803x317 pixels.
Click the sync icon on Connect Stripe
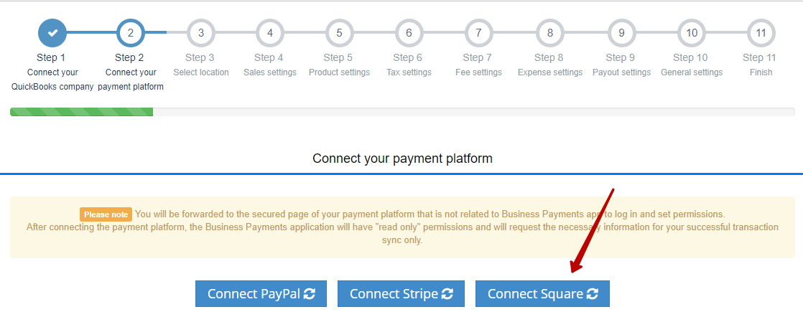(447, 294)
